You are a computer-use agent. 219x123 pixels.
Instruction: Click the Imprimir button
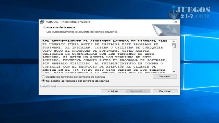(x=165, y=77)
